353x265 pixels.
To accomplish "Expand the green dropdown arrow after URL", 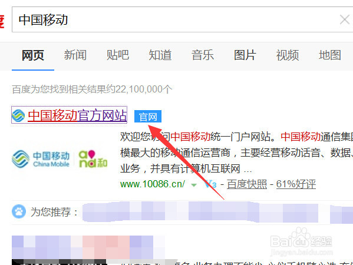I will click(194, 185).
